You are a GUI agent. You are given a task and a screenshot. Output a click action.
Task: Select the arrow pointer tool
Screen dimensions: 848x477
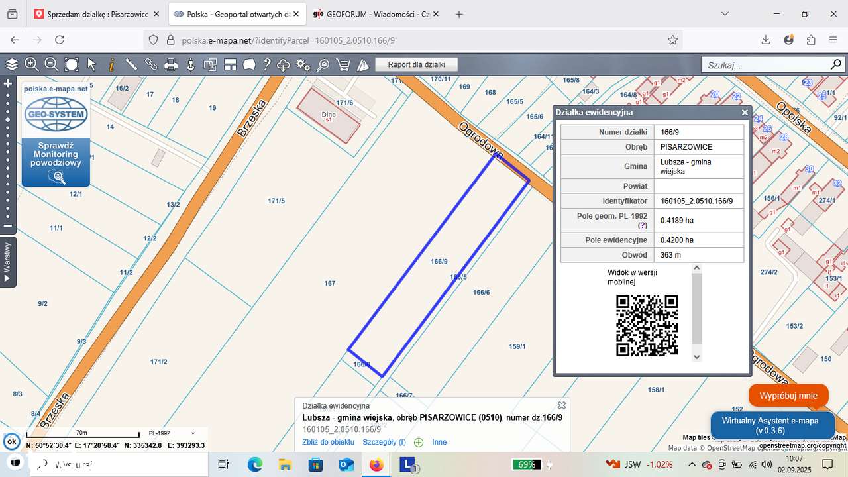pos(91,64)
